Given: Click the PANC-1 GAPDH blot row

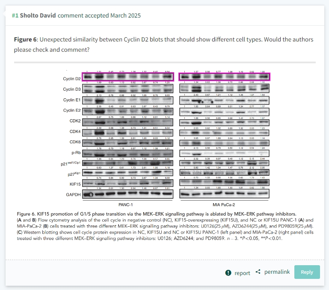Looking at the screenshot, I should 128,194.
